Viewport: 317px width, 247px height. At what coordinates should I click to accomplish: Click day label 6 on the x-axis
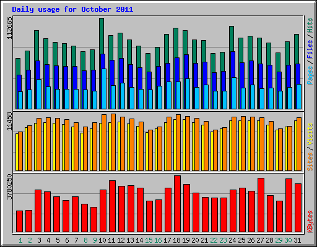[67, 240]
